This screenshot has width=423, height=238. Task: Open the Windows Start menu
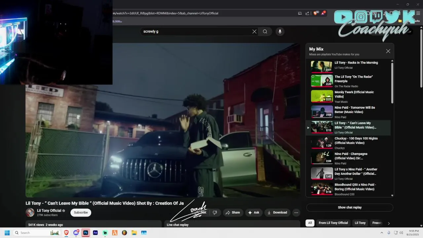(x=7, y=233)
